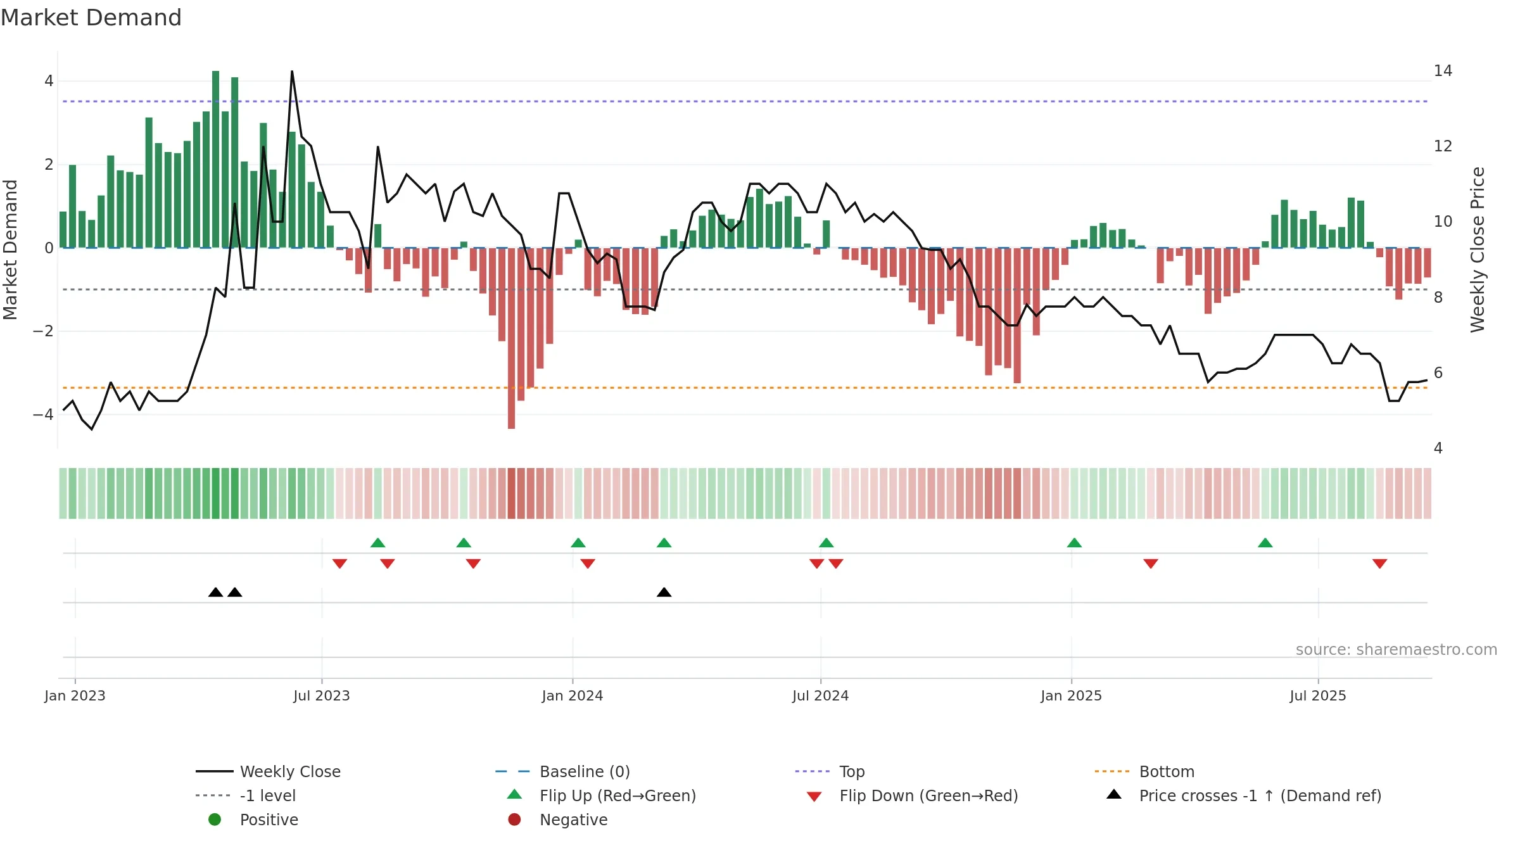Click the Baseline (0) legend entry
This screenshot has width=1520, height=855.
click(562, 771)
